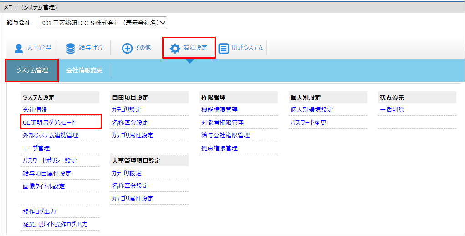The height and width of the screenshot is (236, 465).
Task: Open 対象者権限管理 link
Action: pos(222,123)
